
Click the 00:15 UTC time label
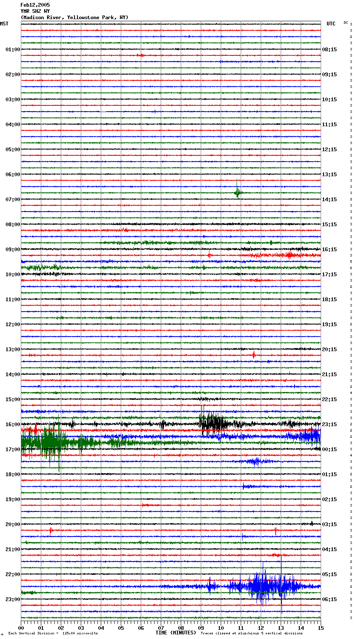click(x=329, y=449)
